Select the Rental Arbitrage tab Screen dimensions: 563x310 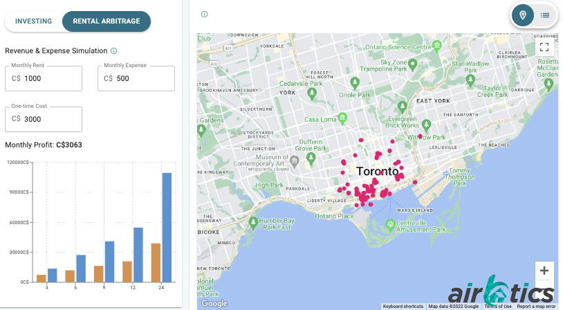click(x=107, y=21)
